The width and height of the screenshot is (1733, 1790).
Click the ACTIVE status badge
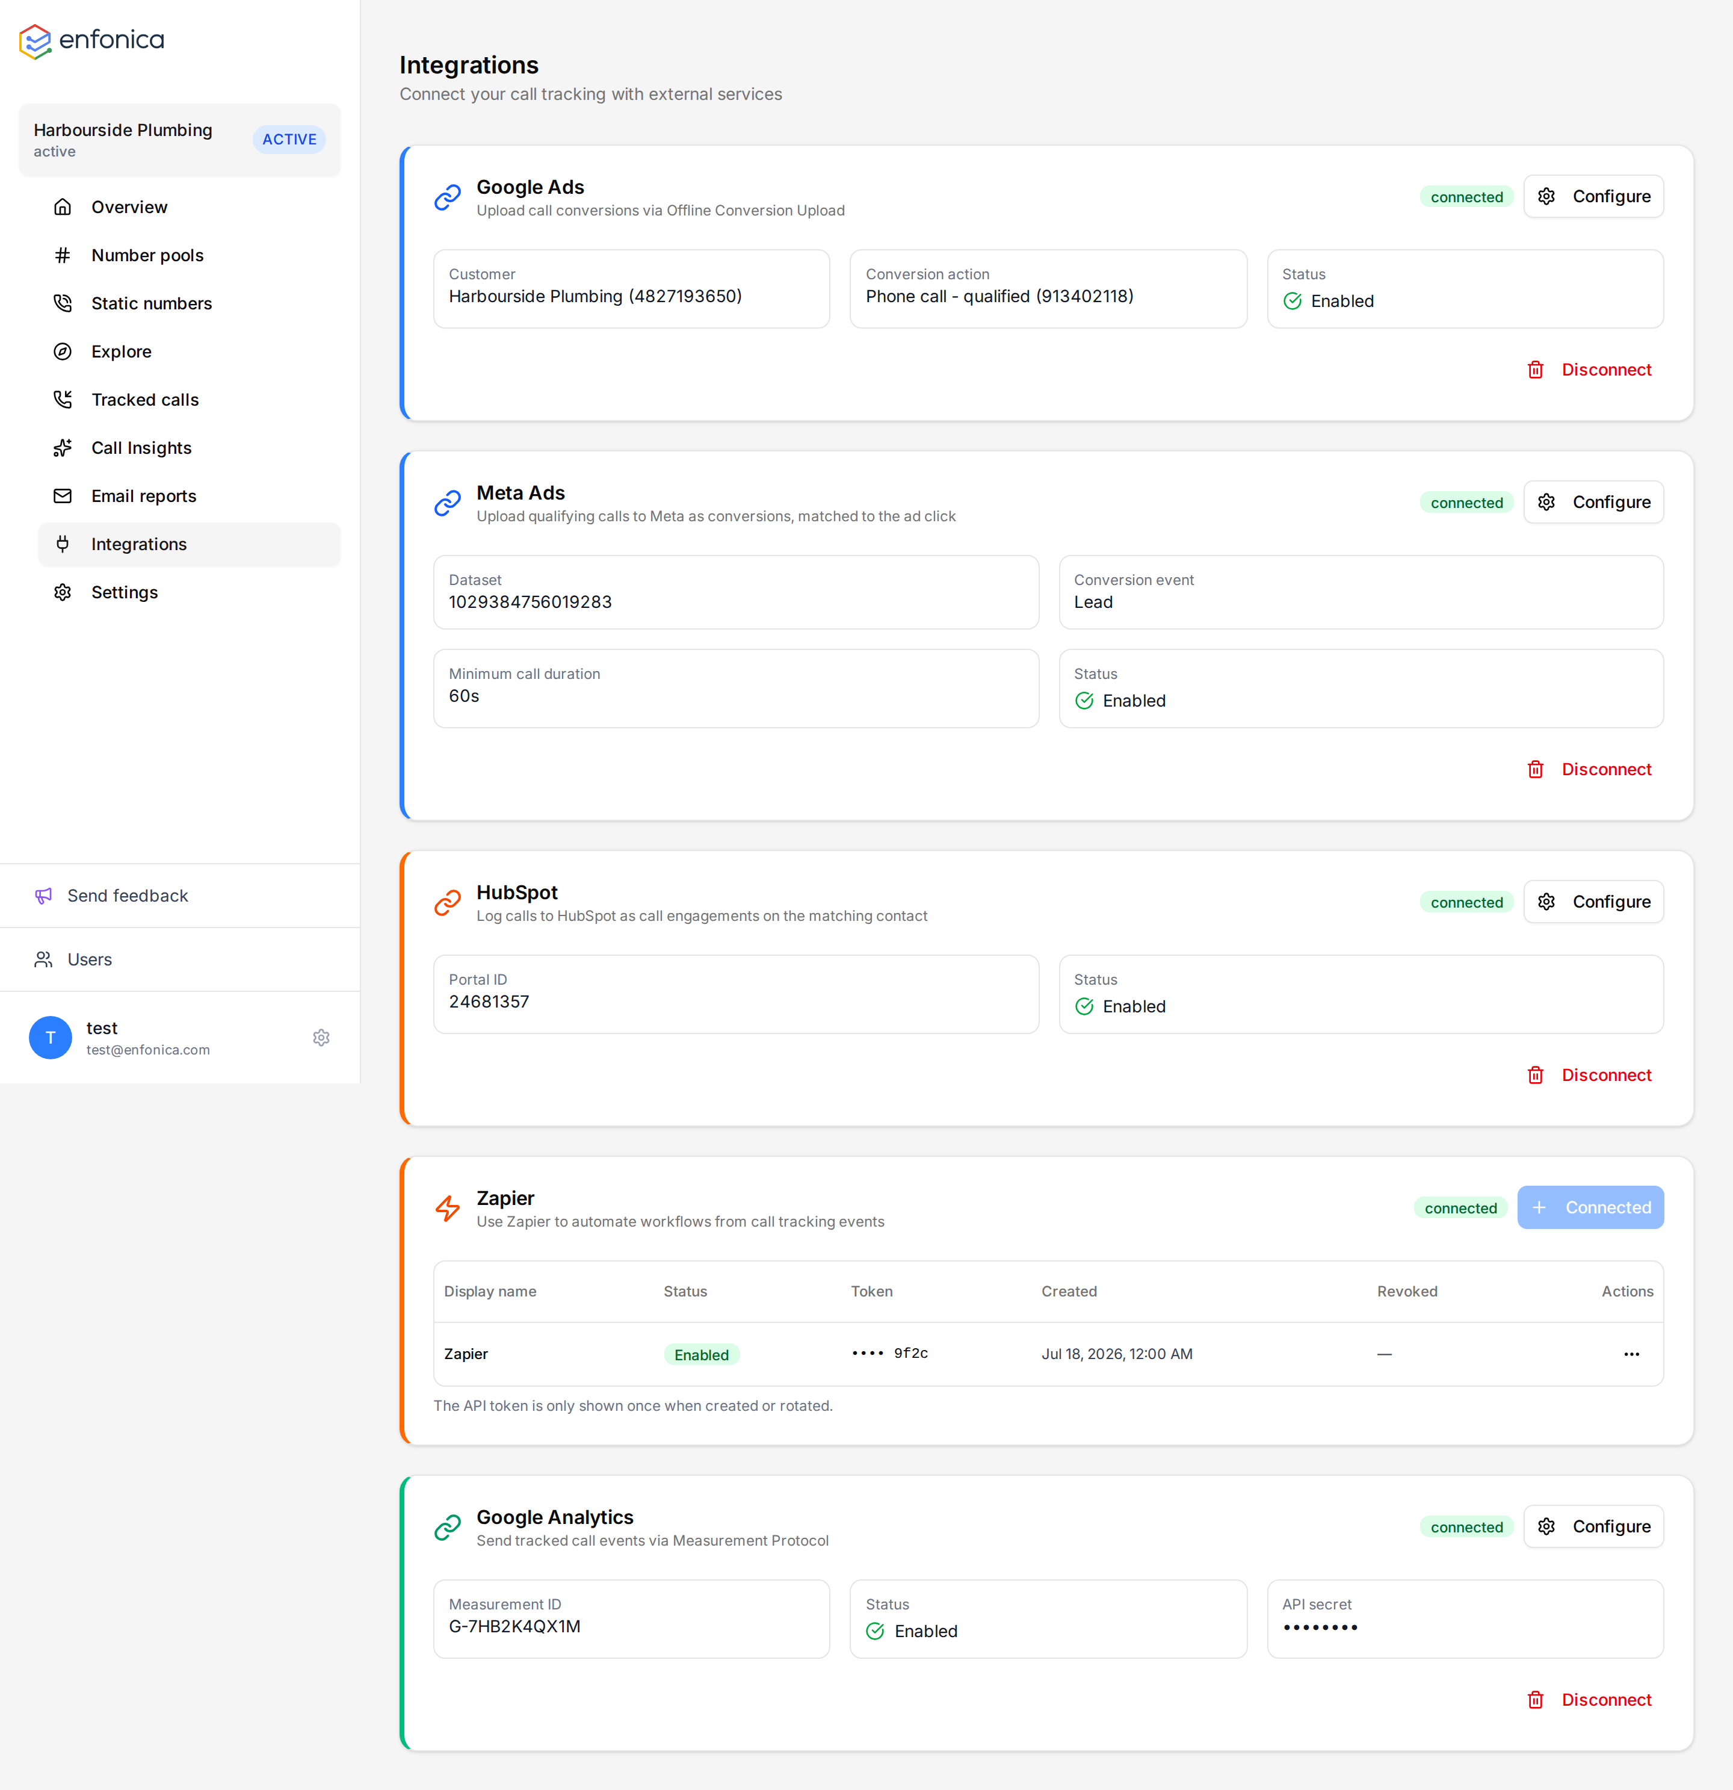coord(289,140)
